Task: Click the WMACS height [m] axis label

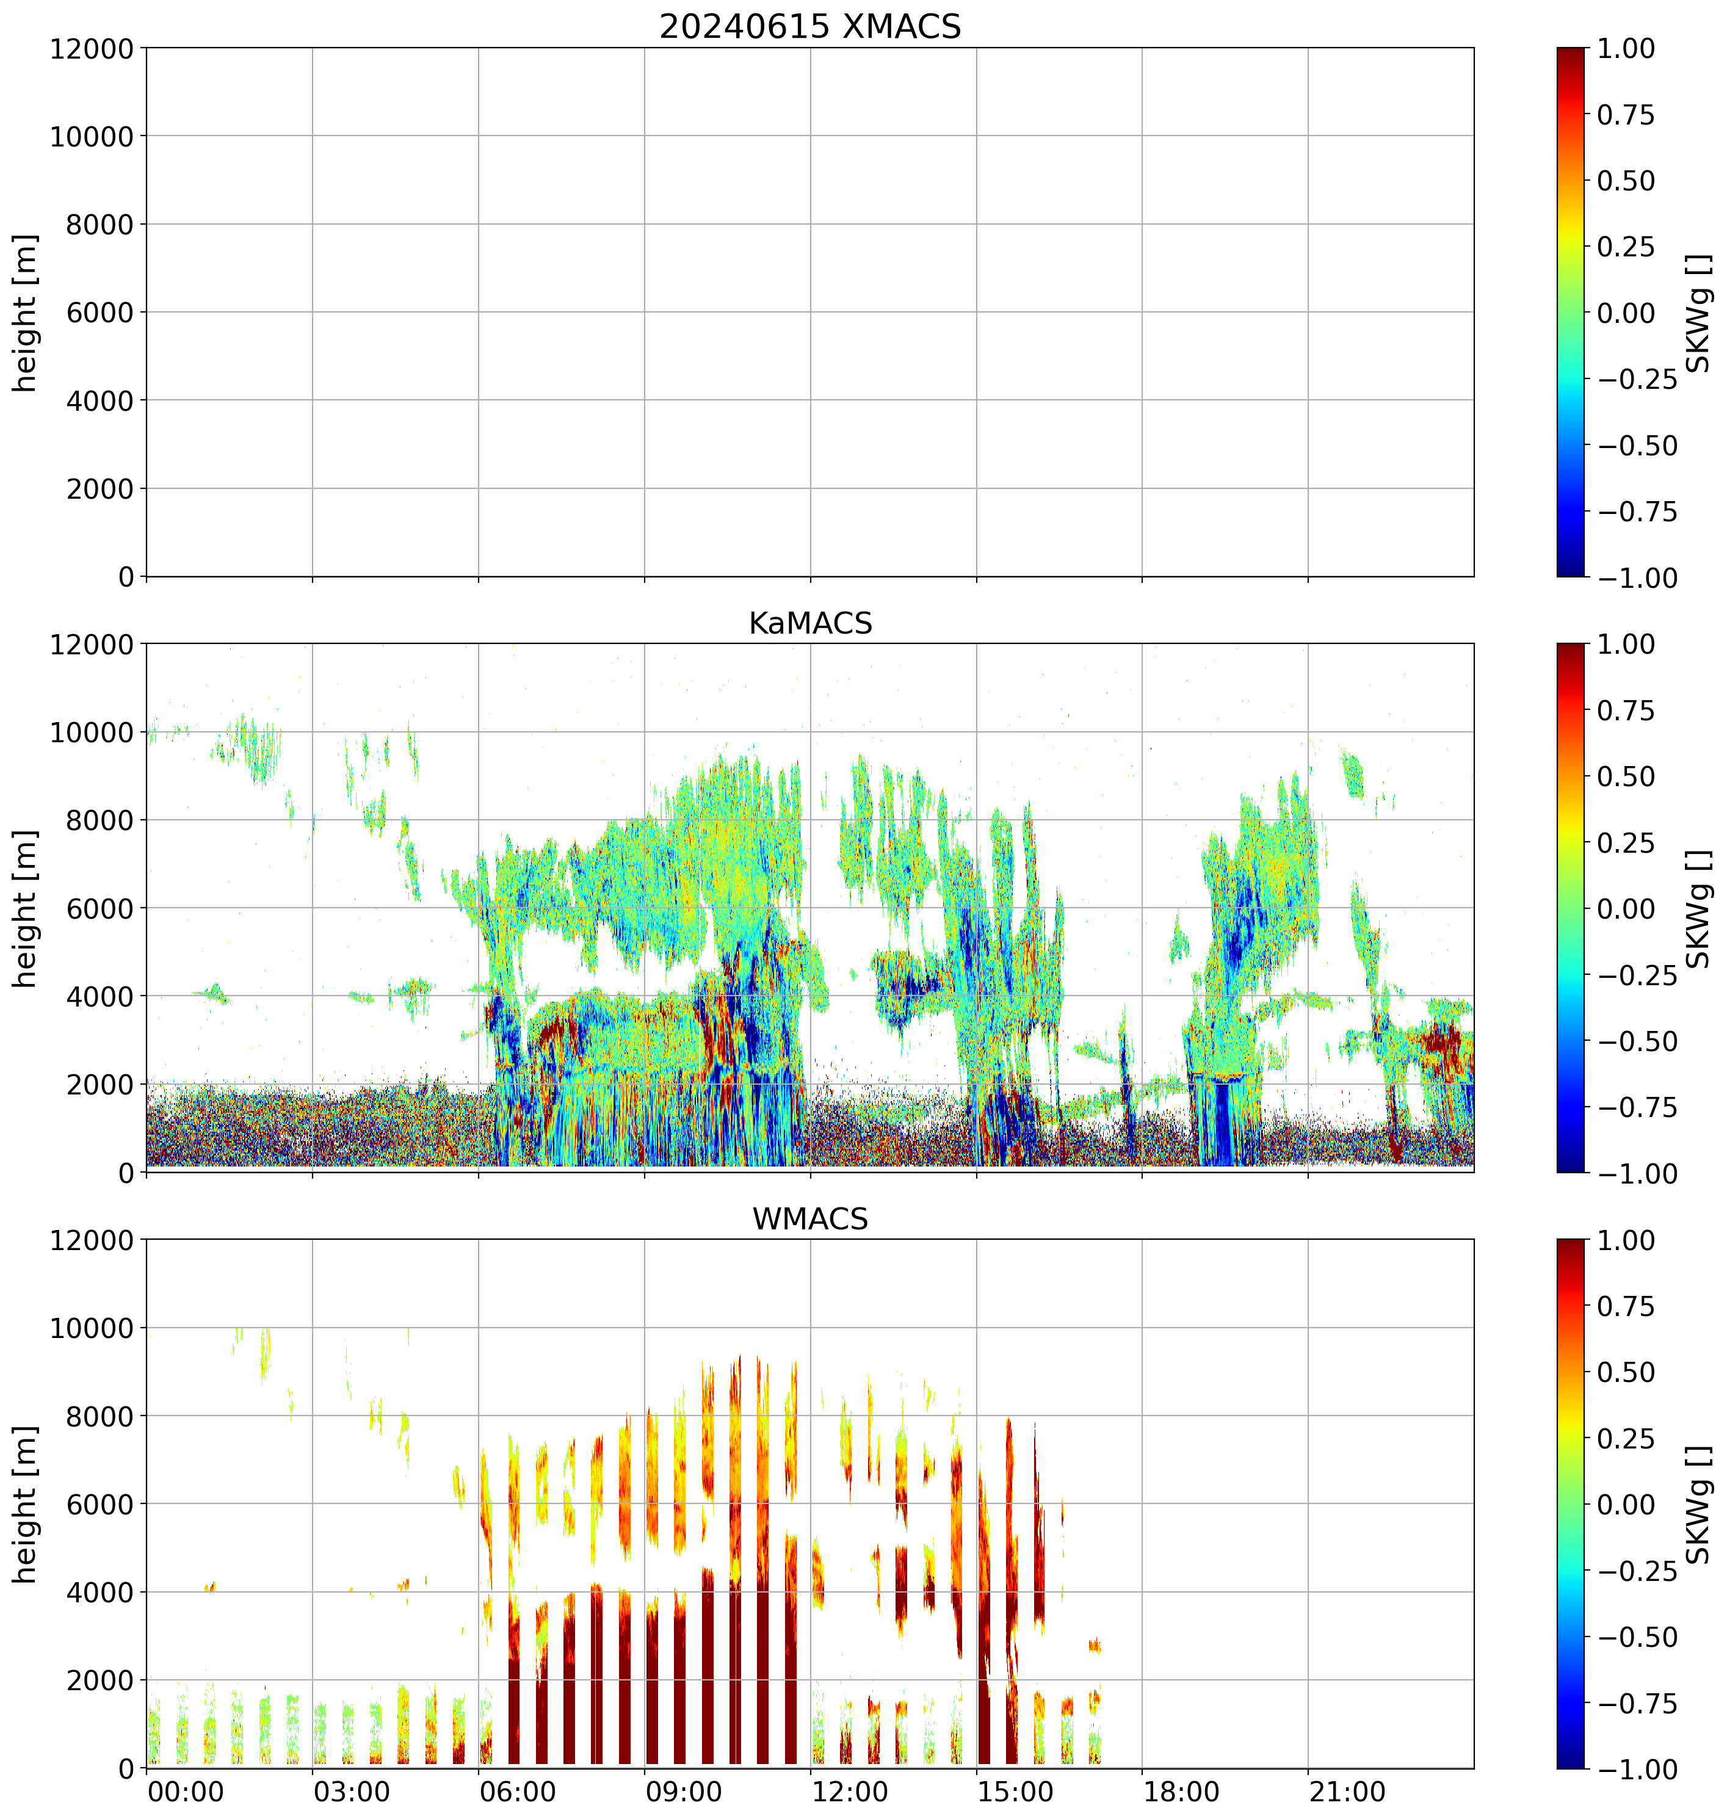Action: (x=26, y=1504)
